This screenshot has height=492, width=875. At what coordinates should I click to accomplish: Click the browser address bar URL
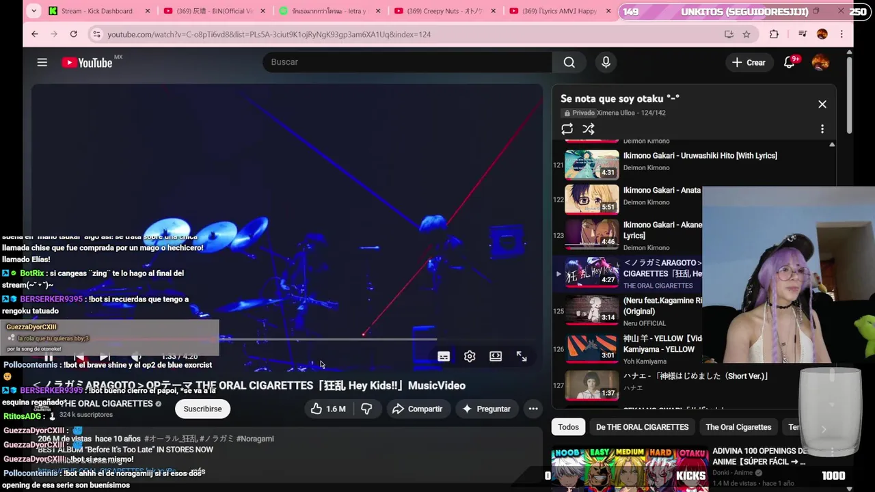tap(269, 34)
